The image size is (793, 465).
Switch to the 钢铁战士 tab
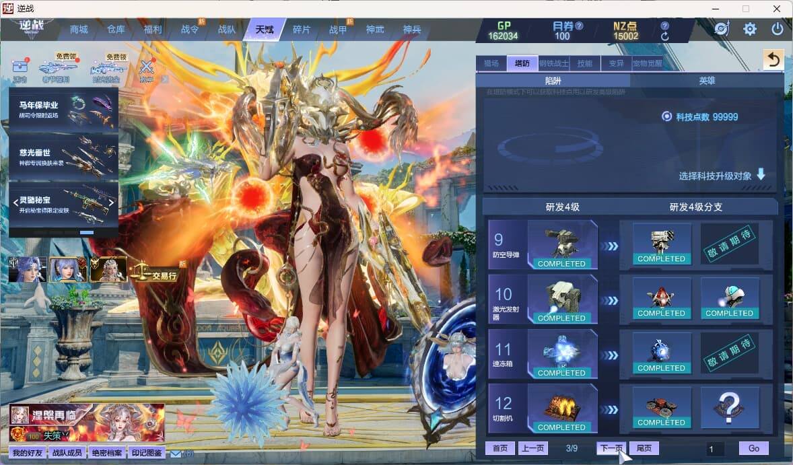click(554, 63)
